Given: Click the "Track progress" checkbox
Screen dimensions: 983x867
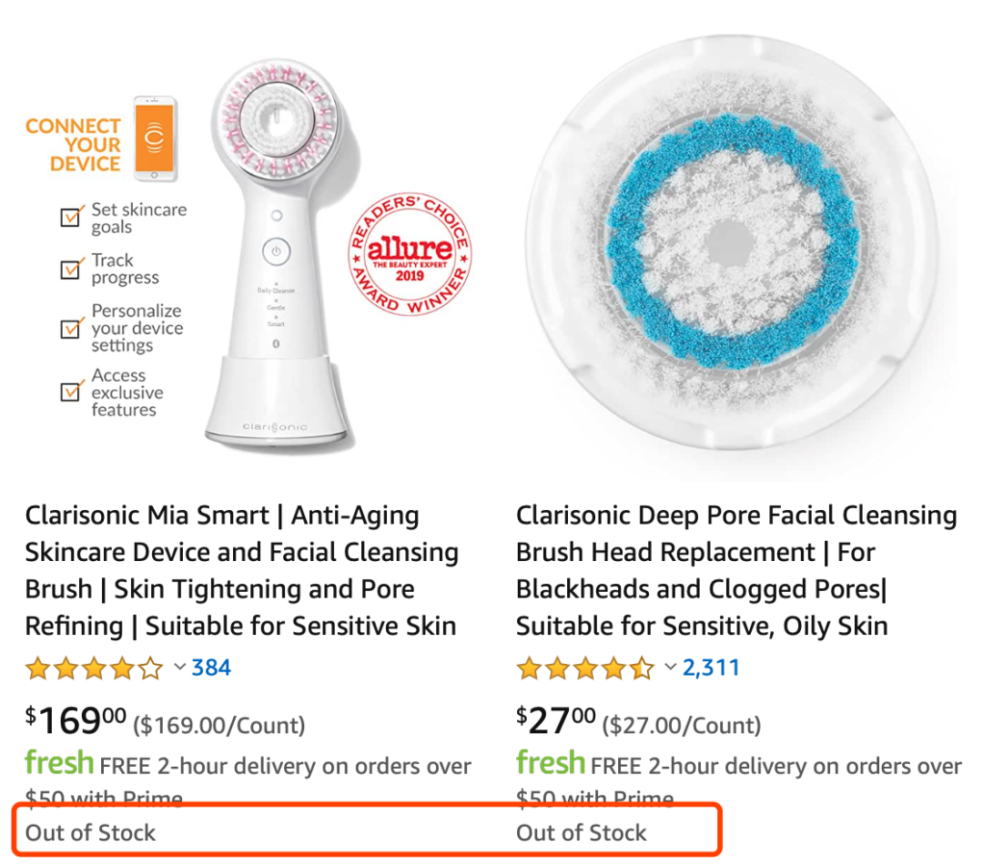Looking at the screenshot, I should tap(70, 270).
